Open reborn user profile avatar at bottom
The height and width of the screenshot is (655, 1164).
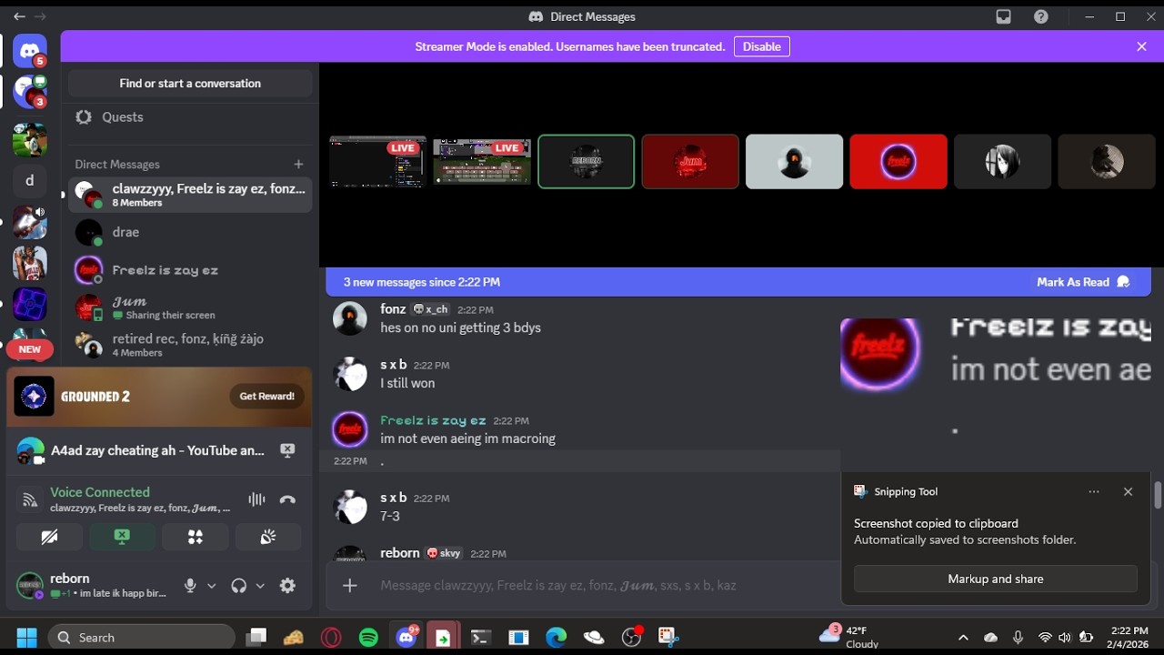pyautogui.click(x=30, y=586)
